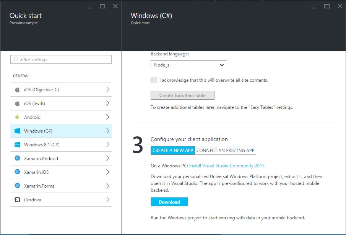This screenshot has width=346, height=235.
Task: Click the Xamarin.Android hexagon icon
Action: coord(17,159)
